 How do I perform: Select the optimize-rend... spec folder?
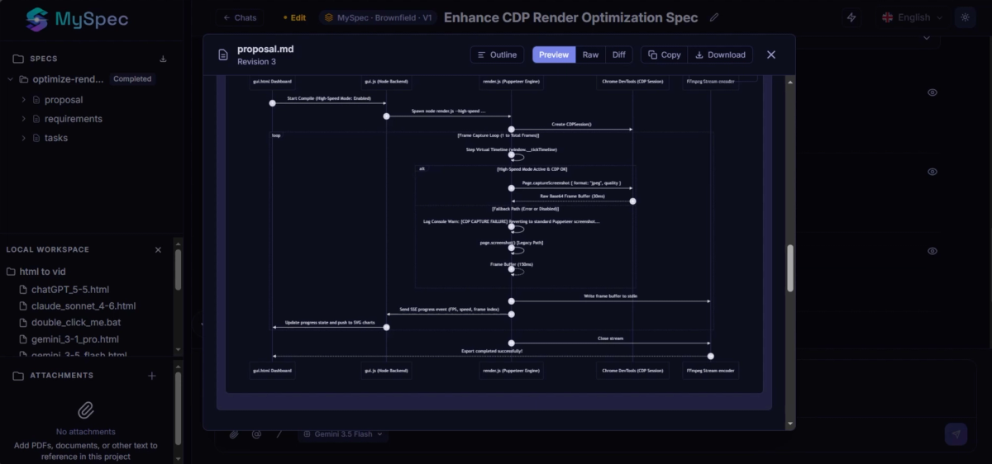(69, 79)
